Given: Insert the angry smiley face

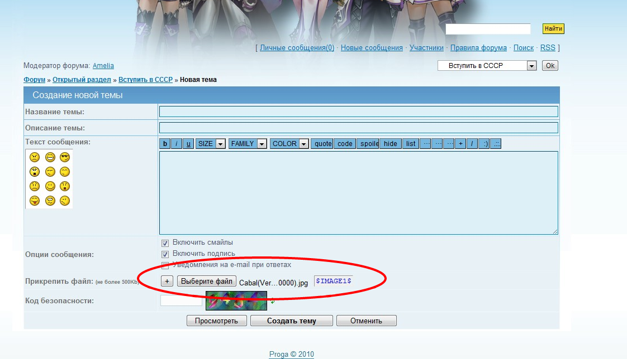Looking at the screenshot, I should tap(35, 157).
